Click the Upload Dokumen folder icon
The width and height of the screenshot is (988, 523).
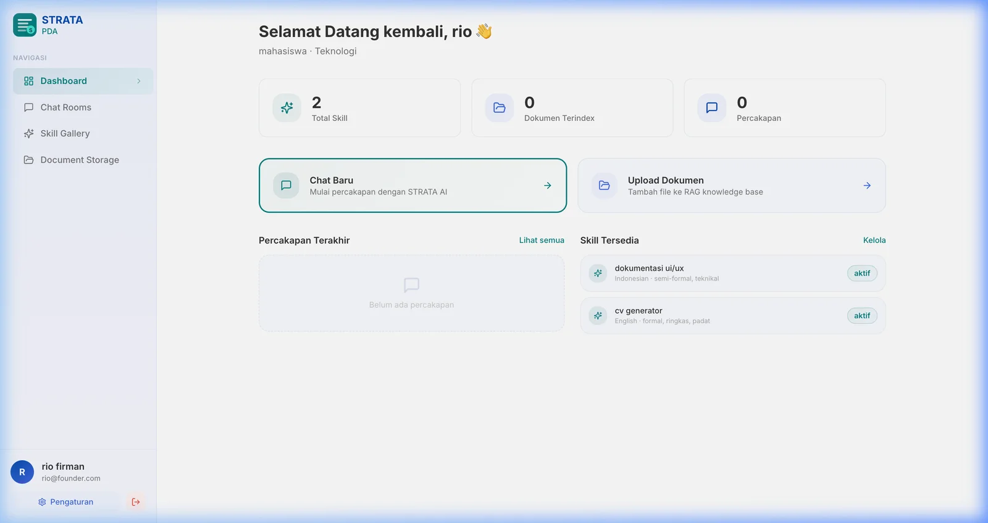605,185
